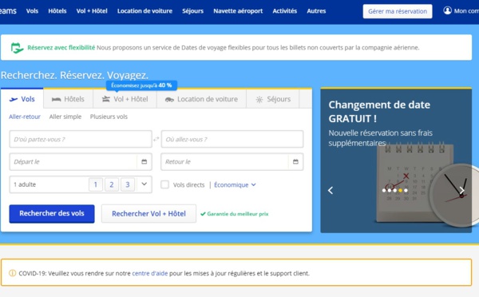Open Vols in top navigation bar
This screenshot has height=297, width=479.
coord(32,11)
